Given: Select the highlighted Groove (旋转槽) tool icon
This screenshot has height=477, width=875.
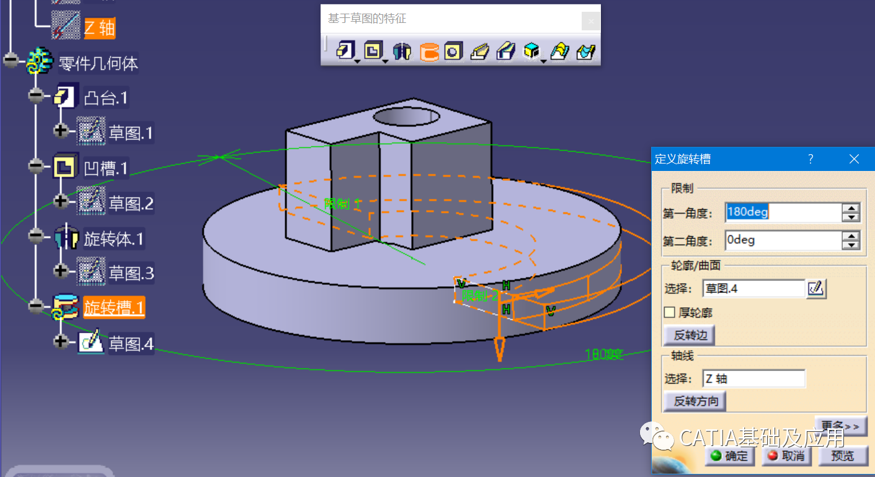Looking at the screenshot, I should [429, 51].
